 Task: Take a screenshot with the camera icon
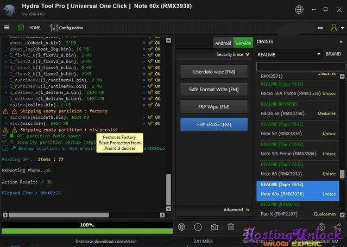214,227
